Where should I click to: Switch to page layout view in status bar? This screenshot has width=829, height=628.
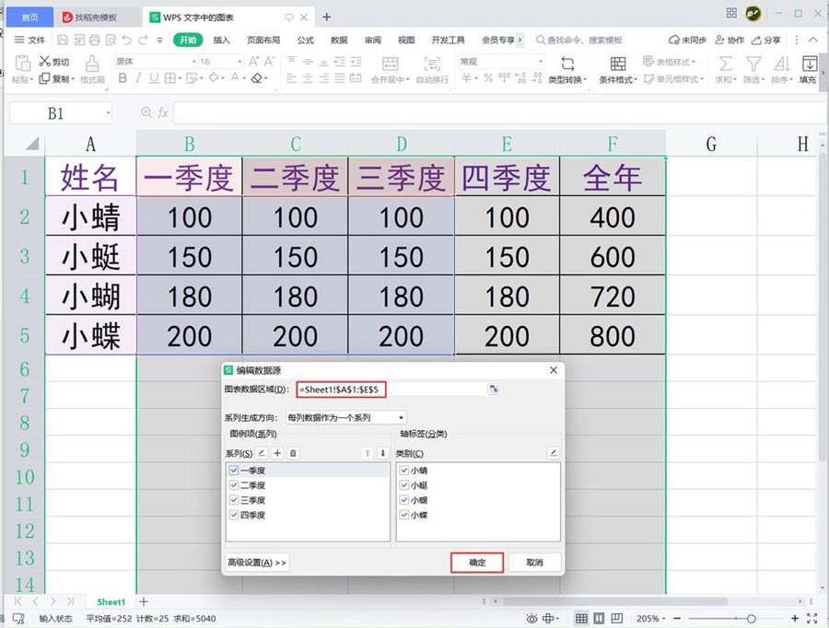tap(599, 618)
